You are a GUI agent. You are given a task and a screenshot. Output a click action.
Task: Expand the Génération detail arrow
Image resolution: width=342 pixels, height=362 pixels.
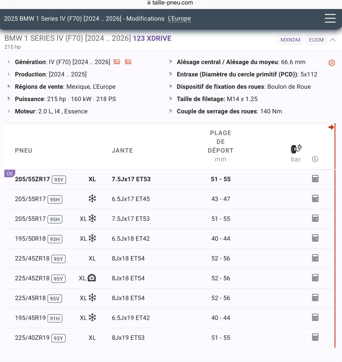pyautogui.click(x=9, y=62)
